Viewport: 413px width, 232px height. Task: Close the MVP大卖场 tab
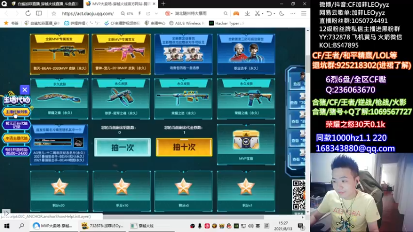(154, 4)
